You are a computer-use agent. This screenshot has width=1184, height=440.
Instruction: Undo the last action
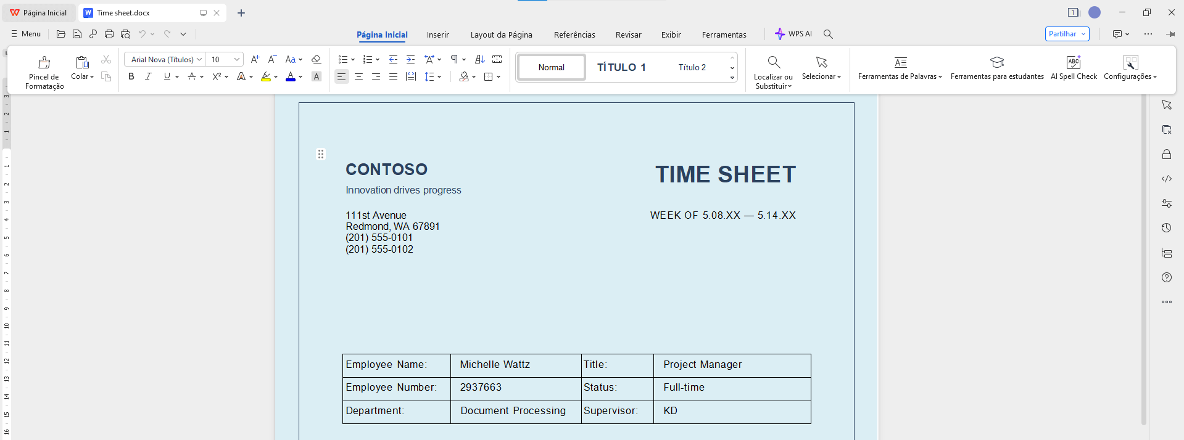143,34
